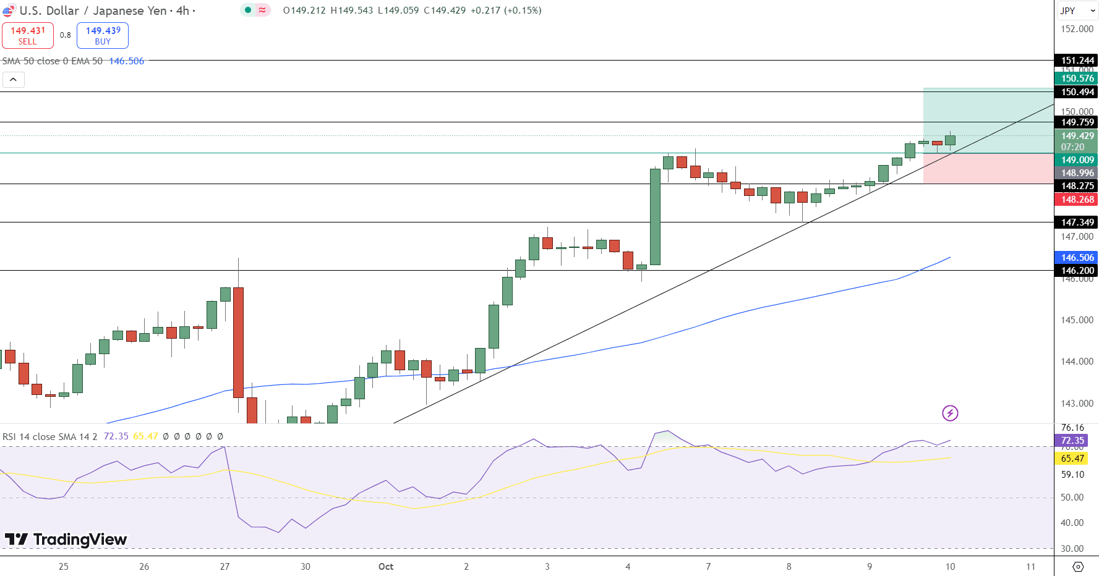
Task: Select the U.S. Dollar / Japanese Yen title
Action: (93, 11)
